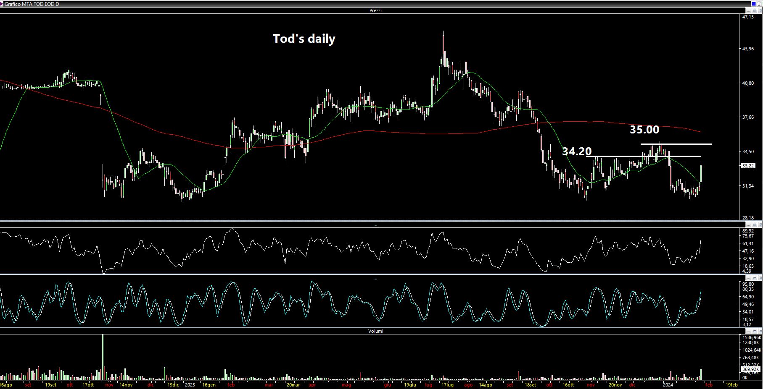Click the 47,13 price axis label
The image size is (763, 389).
point(748,17)
